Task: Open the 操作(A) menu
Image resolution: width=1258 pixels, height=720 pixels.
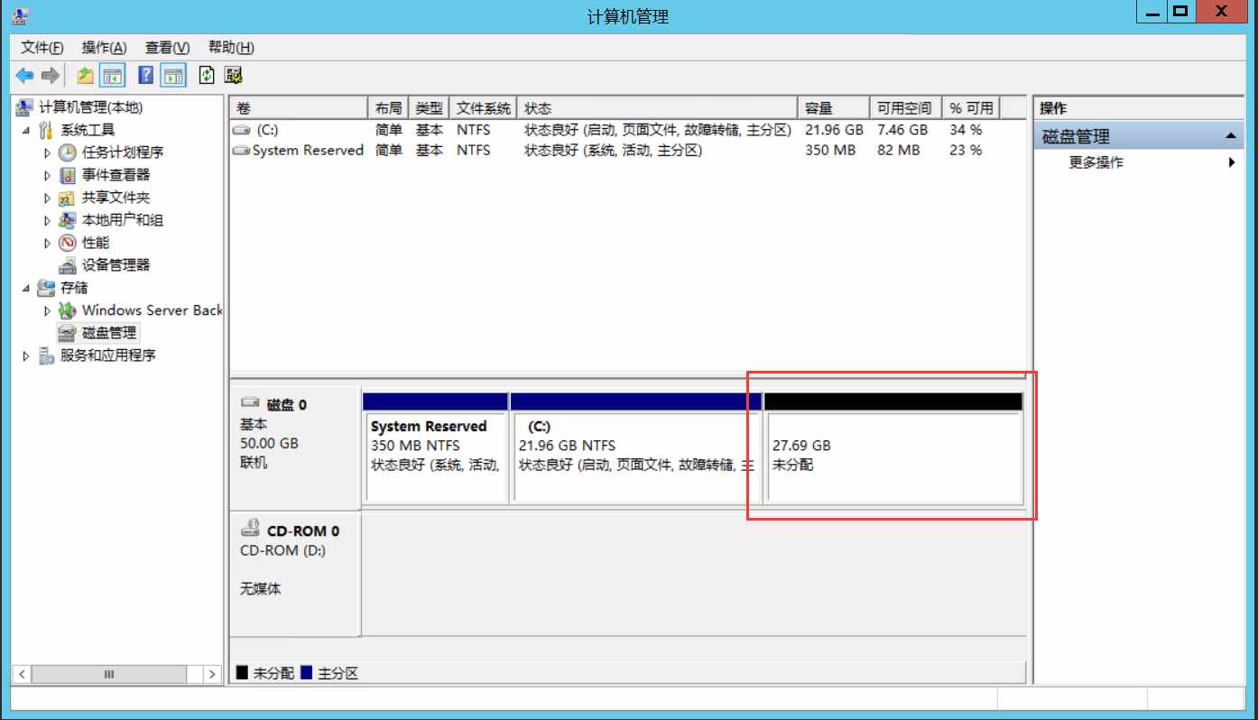Action: (x=104, y=48)
